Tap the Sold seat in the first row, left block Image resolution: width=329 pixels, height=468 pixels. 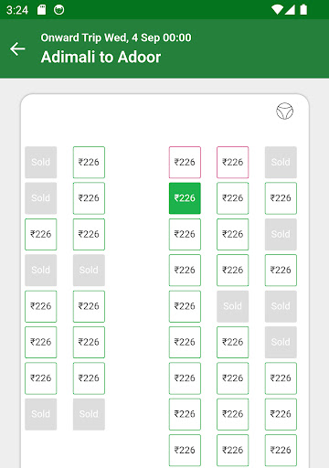point(41,162)
